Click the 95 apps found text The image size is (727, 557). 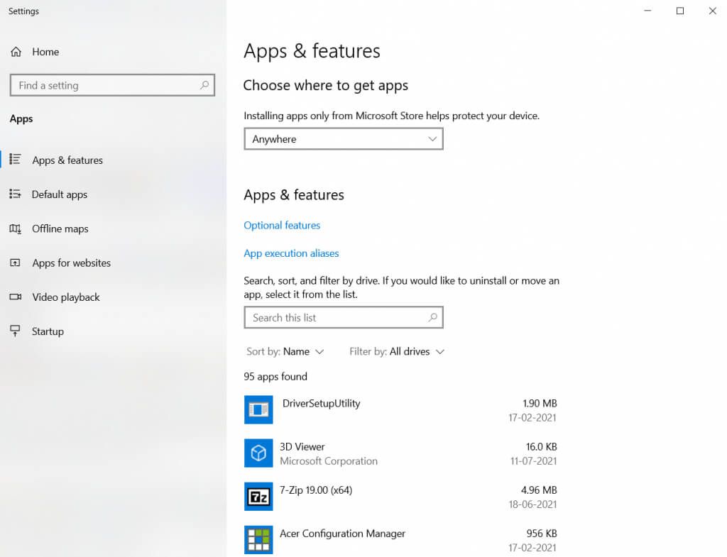[x=275, y=377]
